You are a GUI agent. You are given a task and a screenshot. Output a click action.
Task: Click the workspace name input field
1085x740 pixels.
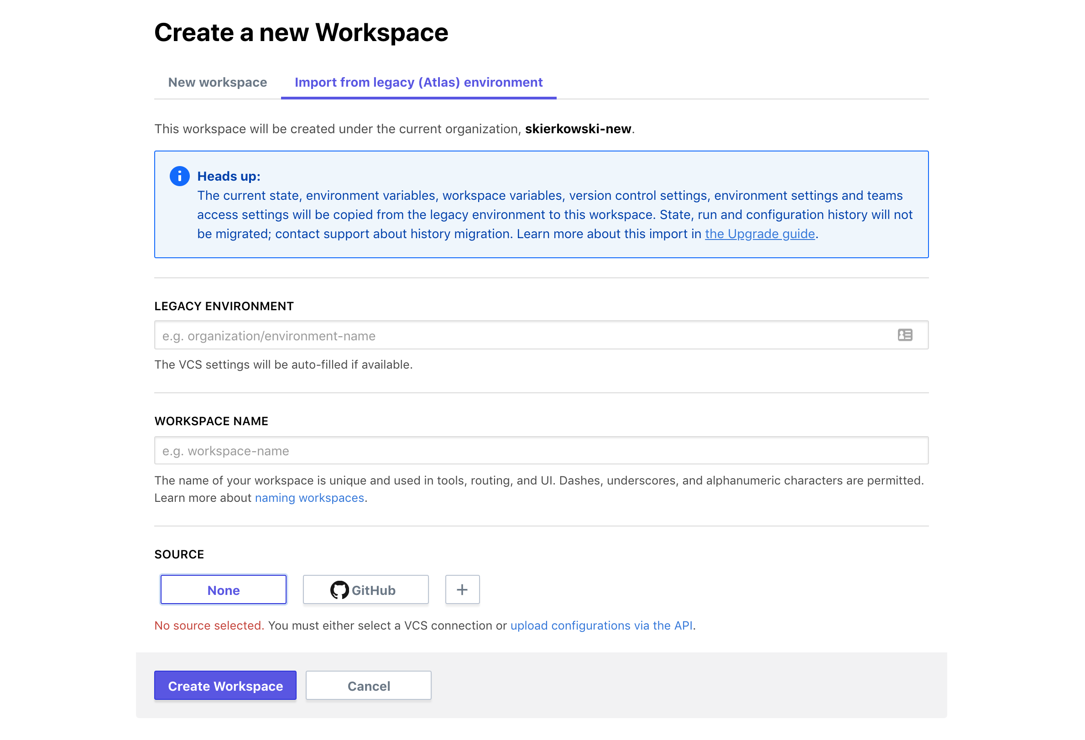542,451
